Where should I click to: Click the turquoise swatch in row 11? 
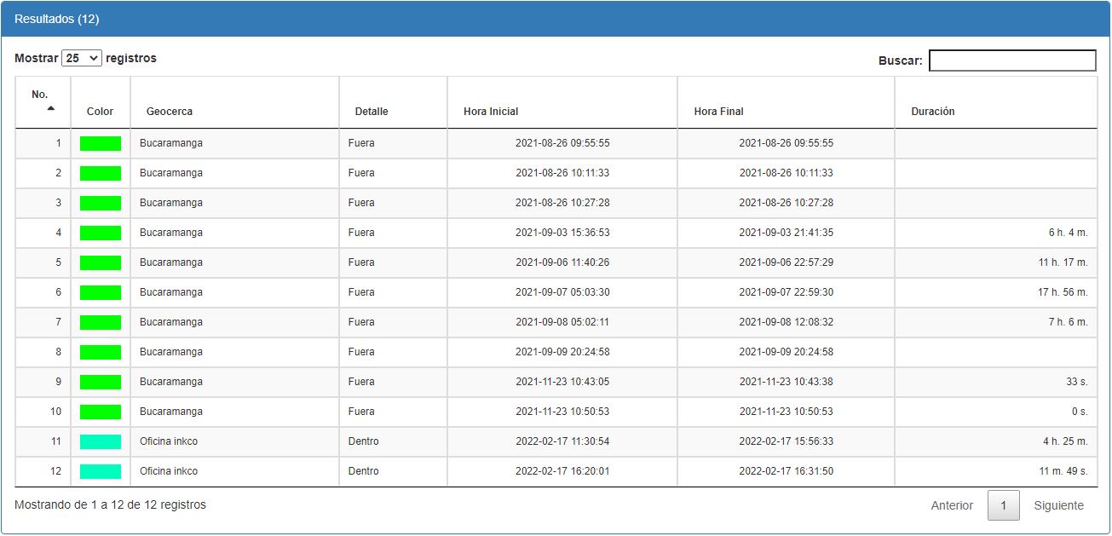(x=101, y=441)
